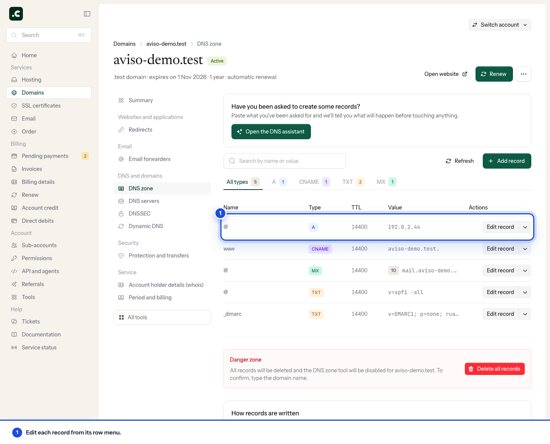This screenshot has width=550, height=444.
Task: Click the Order plus-circle icon
Action: click(x=14, y=132)
